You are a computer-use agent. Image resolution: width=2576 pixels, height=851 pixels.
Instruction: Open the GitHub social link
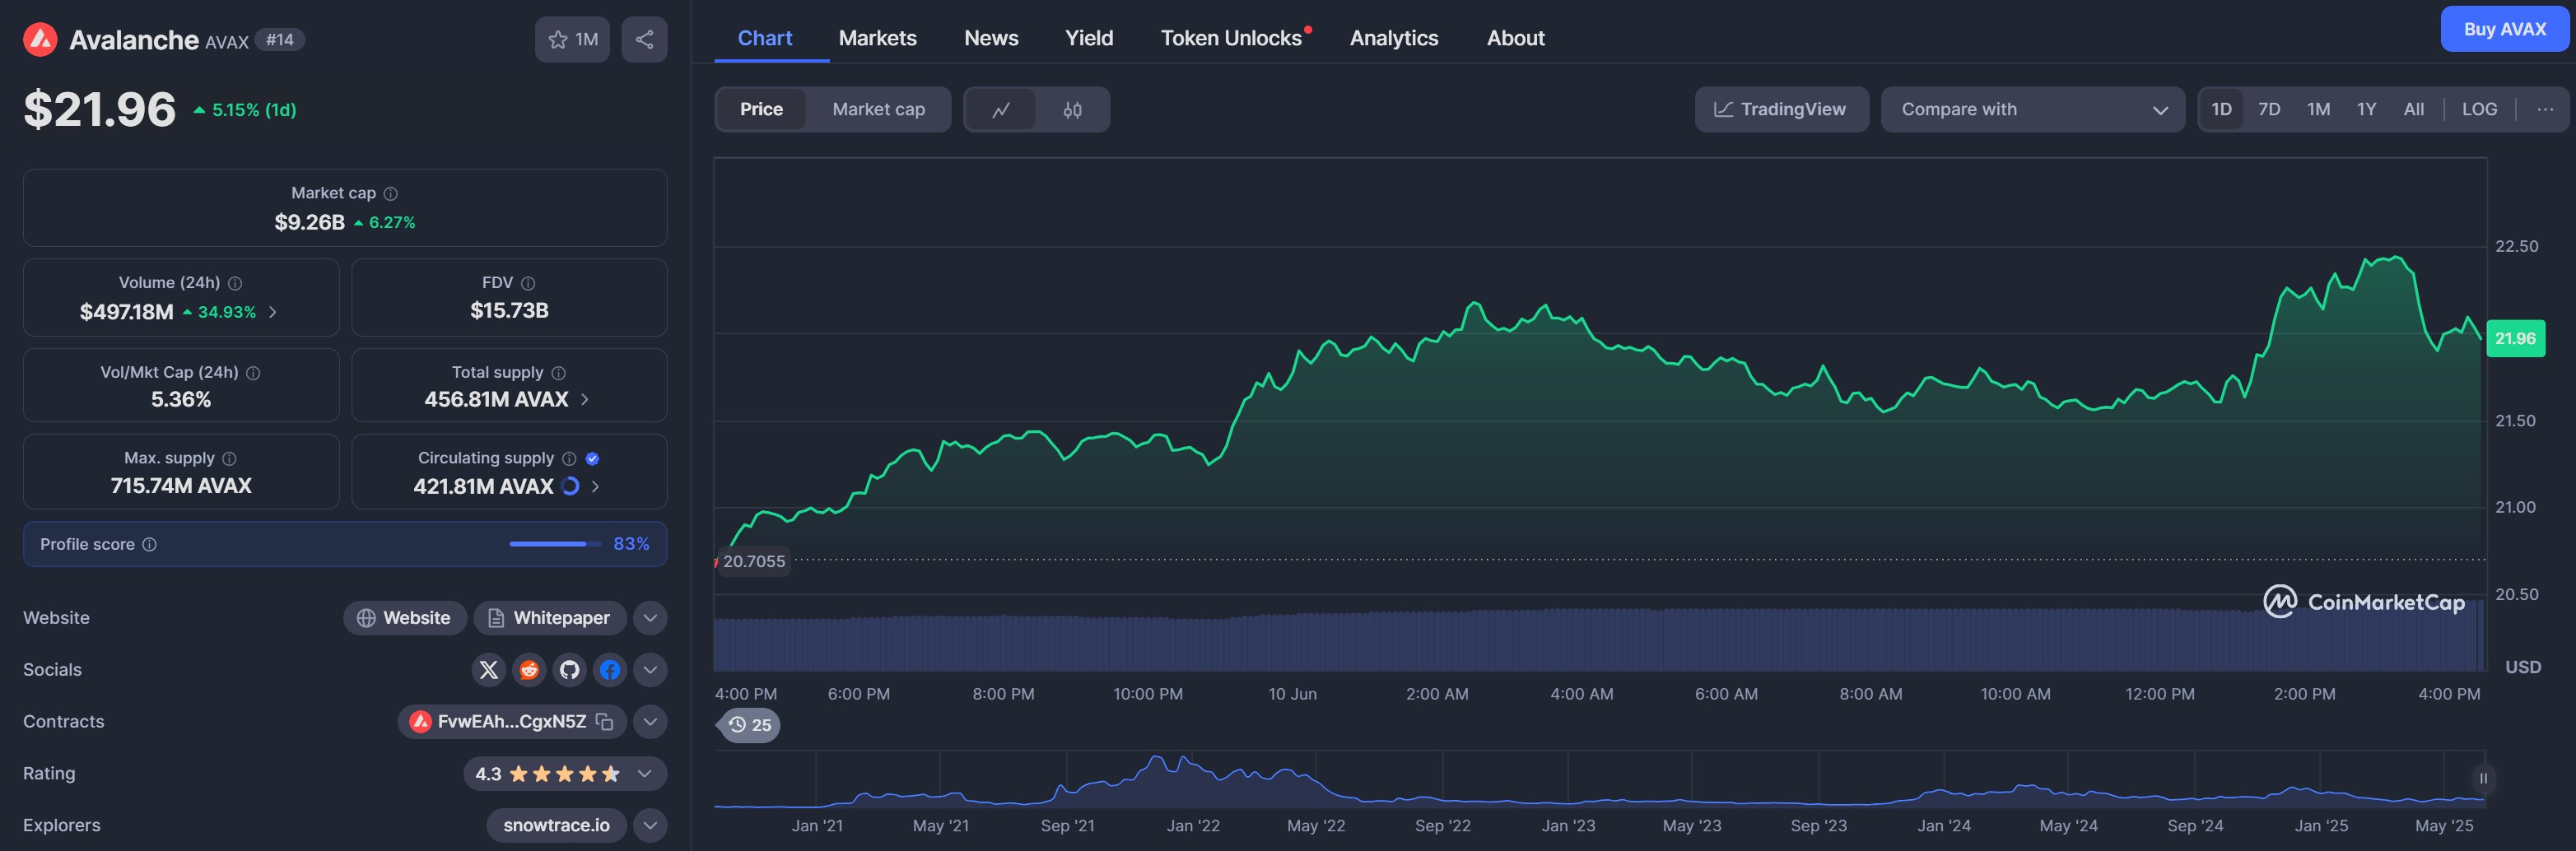point(570,670)
